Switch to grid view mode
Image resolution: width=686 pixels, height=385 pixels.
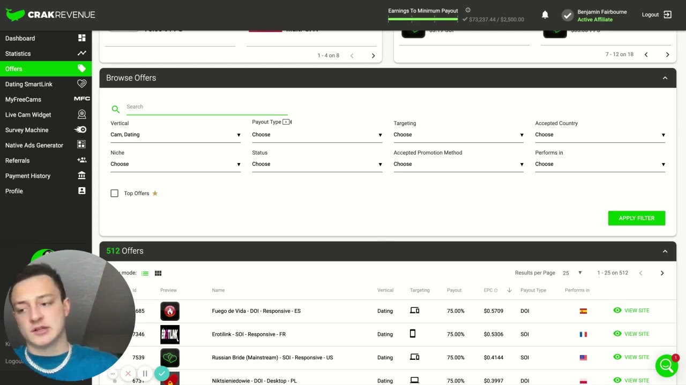coord(158,273)
